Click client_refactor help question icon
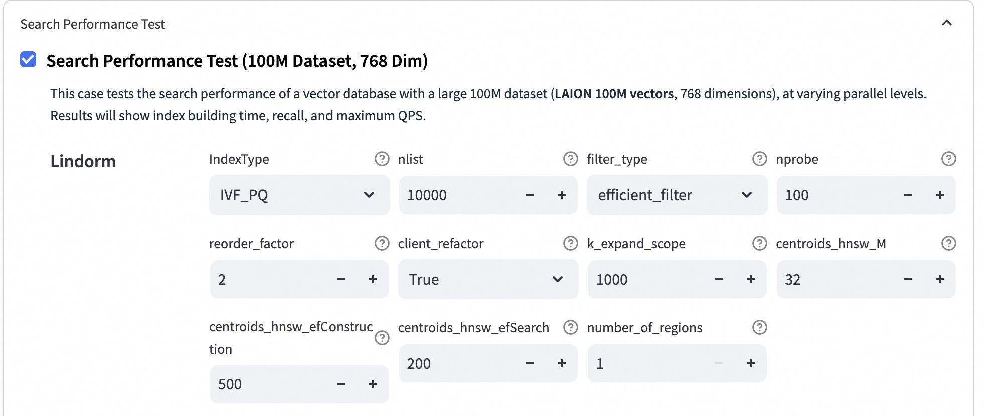 coord(571,244)
